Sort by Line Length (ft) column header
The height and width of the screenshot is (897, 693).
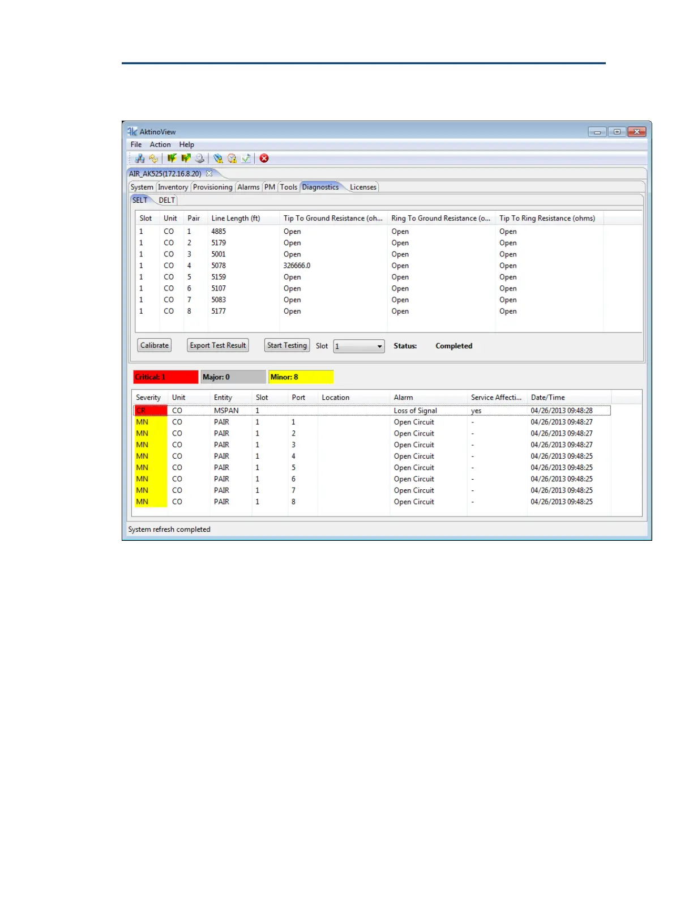point(243,218)
